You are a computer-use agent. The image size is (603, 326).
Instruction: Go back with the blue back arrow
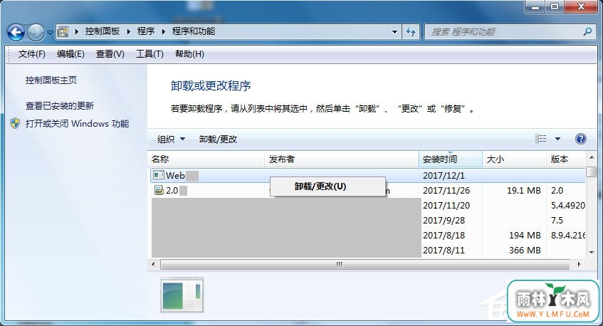pos(16,32)
